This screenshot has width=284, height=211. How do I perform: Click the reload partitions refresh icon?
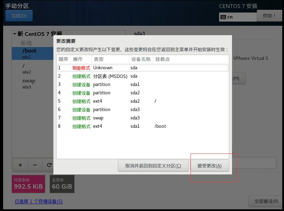point(49,165)
